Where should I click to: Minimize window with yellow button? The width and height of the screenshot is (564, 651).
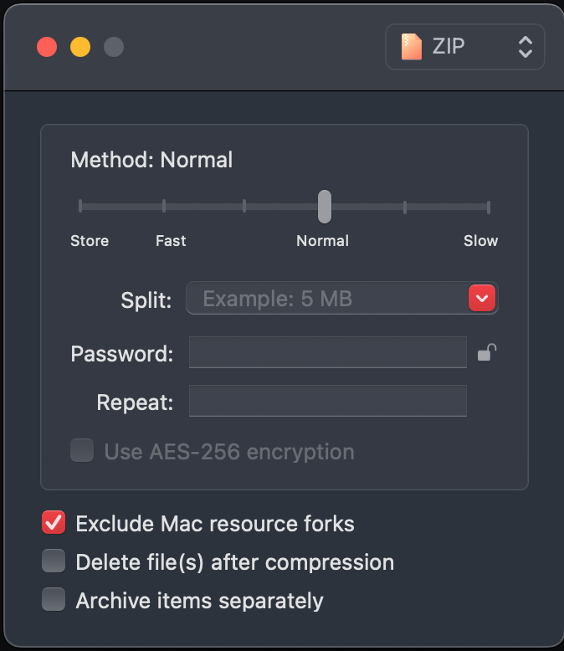click(80, 47)
